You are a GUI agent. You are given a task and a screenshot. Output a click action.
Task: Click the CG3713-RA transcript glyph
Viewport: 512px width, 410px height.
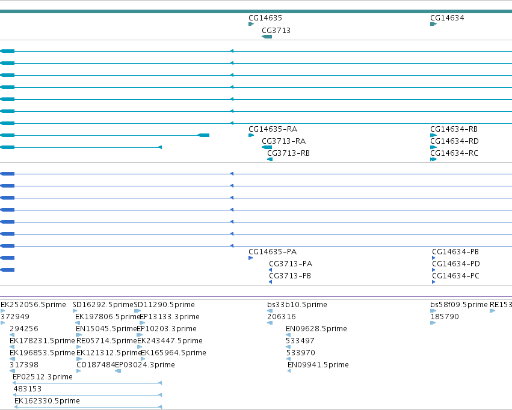click(x=267, y=147)
